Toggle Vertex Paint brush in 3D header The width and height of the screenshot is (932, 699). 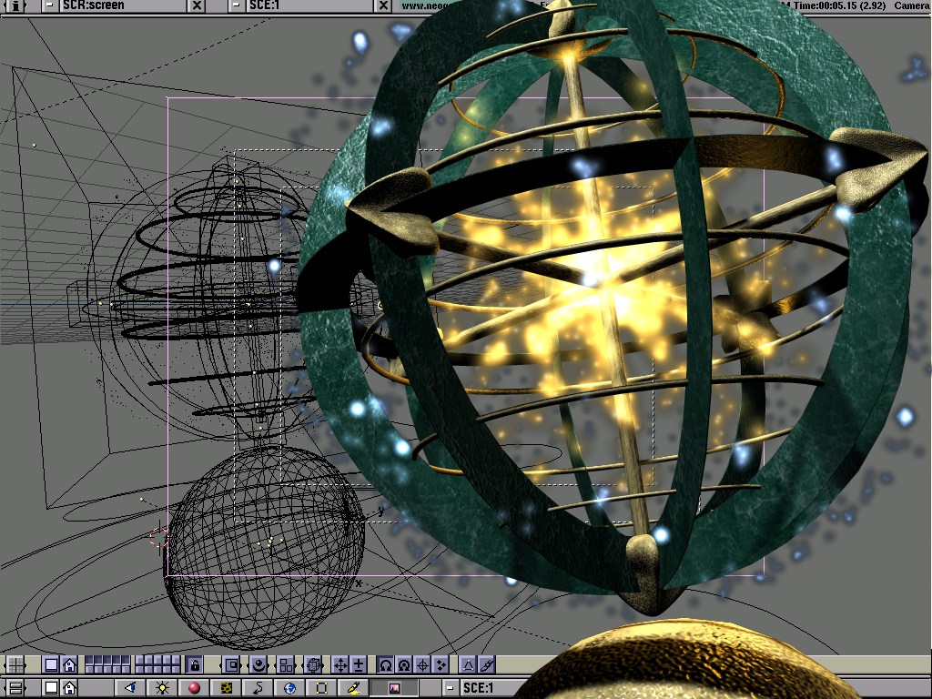[x=487, y=664]
